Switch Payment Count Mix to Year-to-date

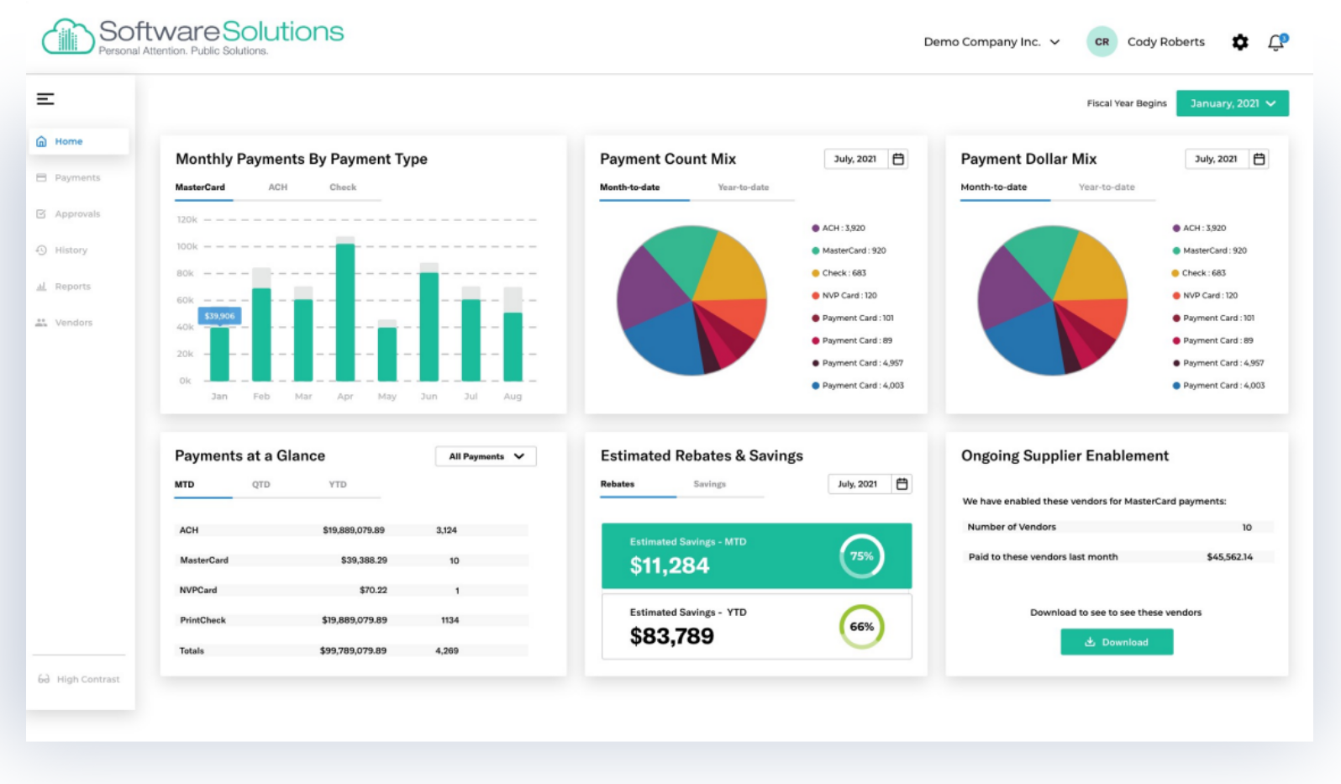pyautogui.click(x=744, y=187)
